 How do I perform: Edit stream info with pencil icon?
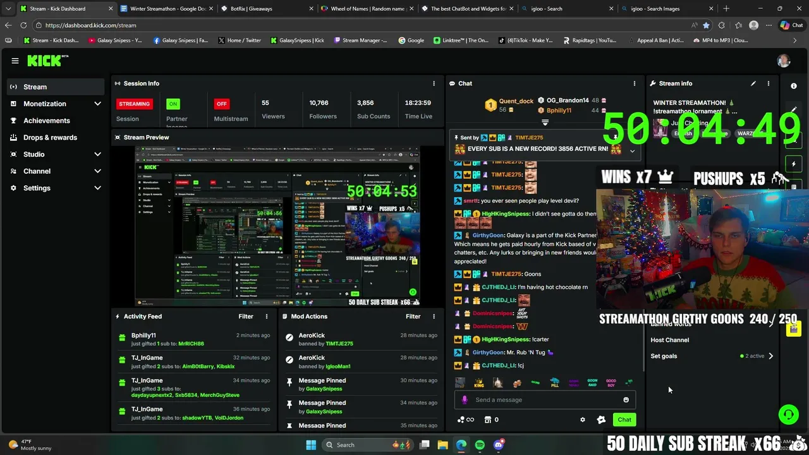(x=753, y=83)
